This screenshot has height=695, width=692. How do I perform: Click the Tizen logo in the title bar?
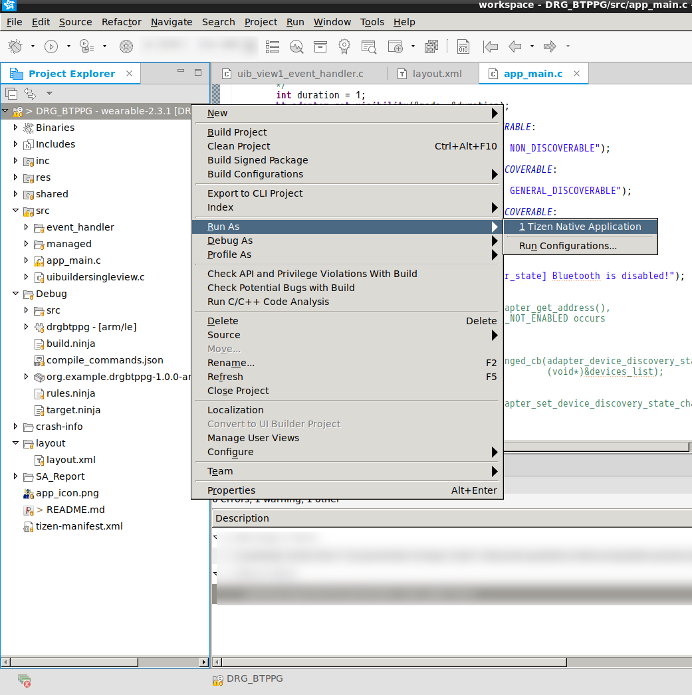9,5
